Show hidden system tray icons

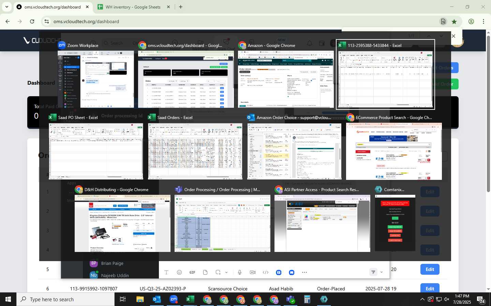(422, 299)
